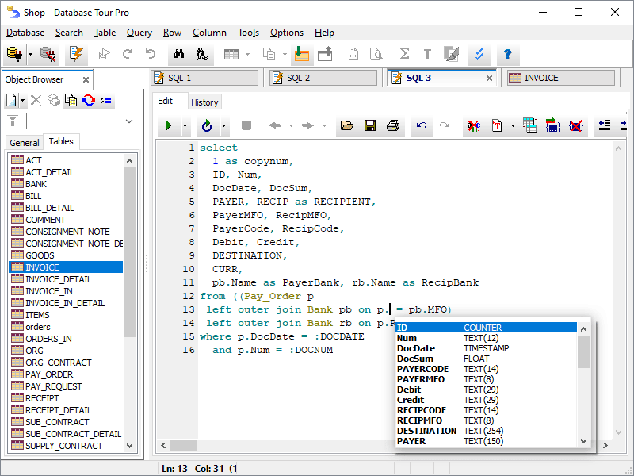Screen dimensions: 634x476
Task: Click the Execute query green play button
Action: (168, 125)
